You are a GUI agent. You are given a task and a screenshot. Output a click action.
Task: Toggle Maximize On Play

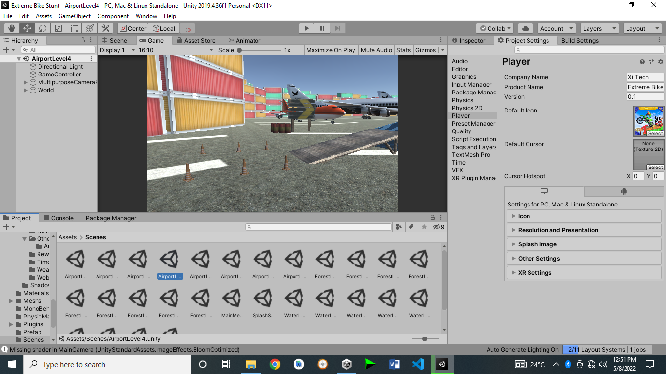[331, 49]
